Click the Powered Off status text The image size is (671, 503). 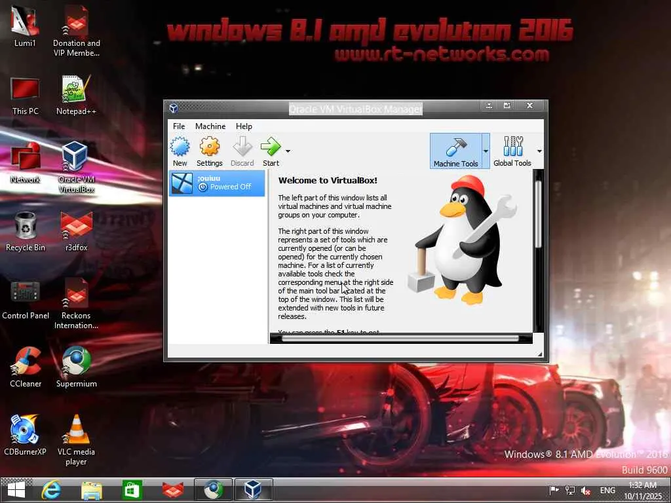[230, 187]
